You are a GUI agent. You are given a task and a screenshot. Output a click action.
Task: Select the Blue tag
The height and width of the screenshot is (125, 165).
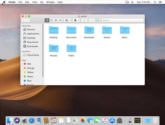[x=28, y=81]
